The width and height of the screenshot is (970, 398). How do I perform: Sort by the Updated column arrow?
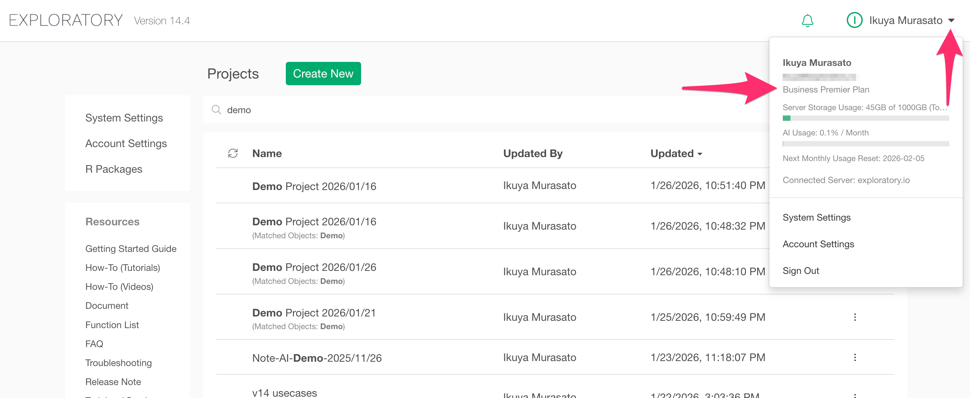point(700,154)
